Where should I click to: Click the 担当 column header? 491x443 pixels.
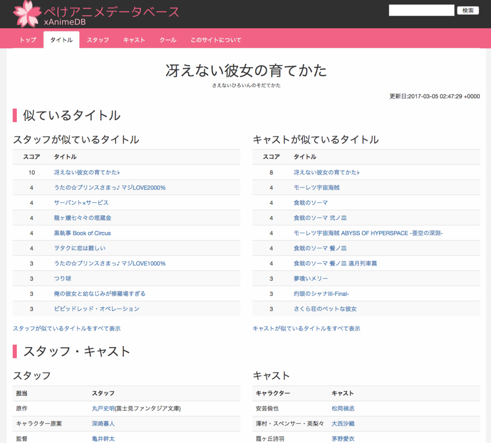pos(22,393)
